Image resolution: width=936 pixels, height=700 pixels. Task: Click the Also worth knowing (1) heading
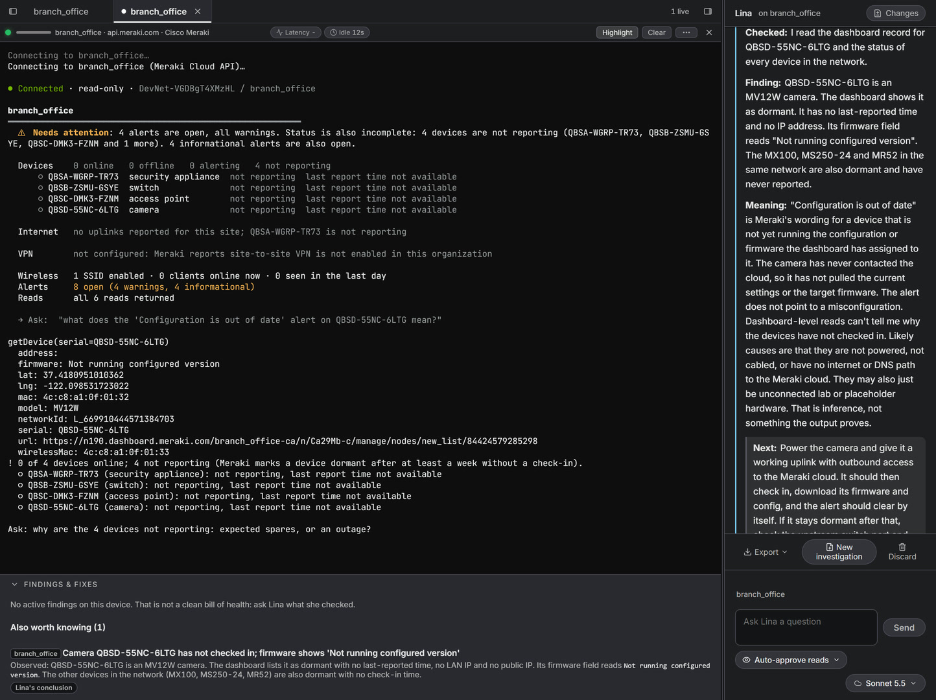point(58,627)
